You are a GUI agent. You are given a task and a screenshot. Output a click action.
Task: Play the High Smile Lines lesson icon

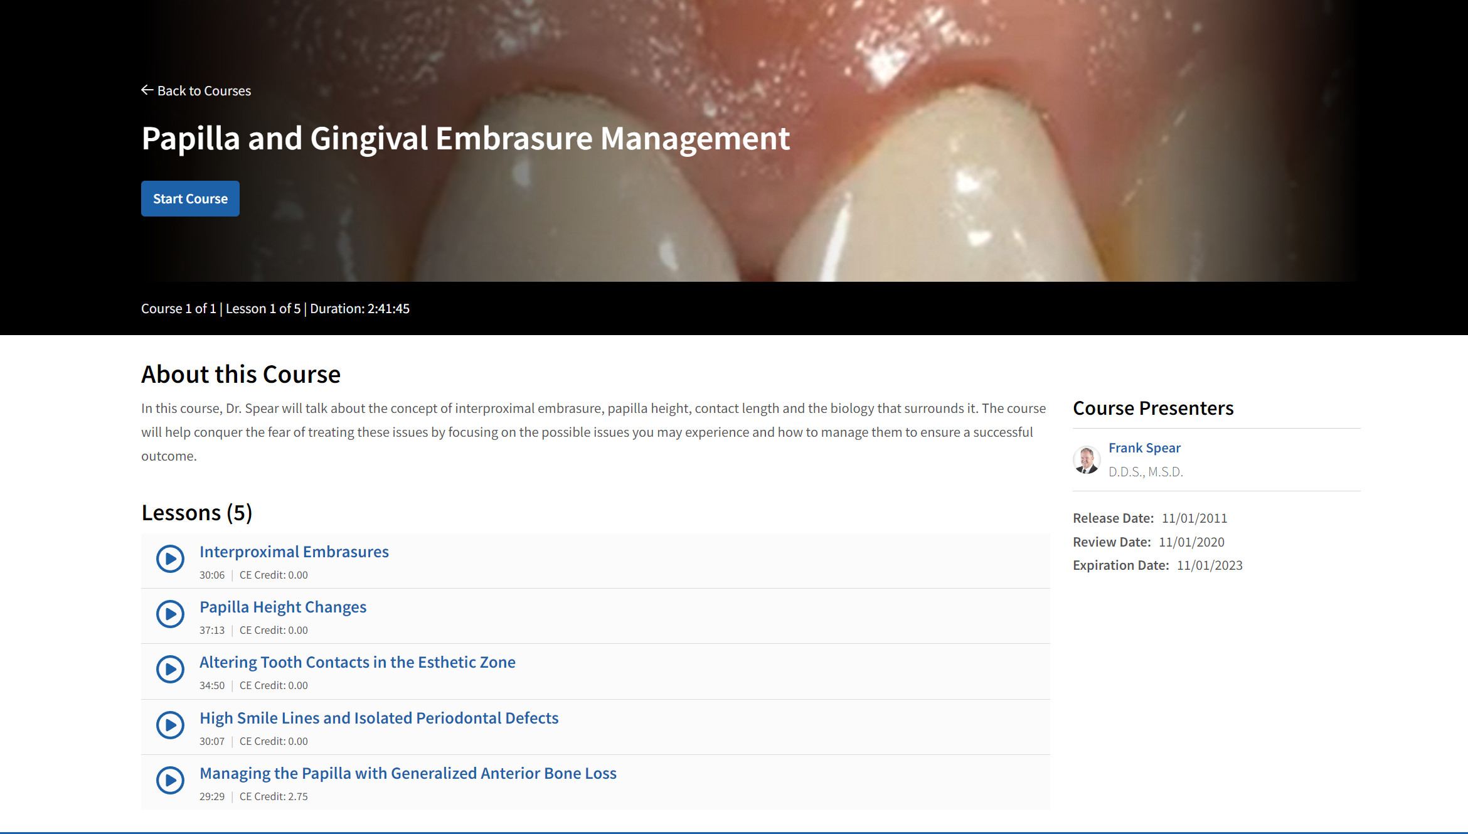[170, 725]
